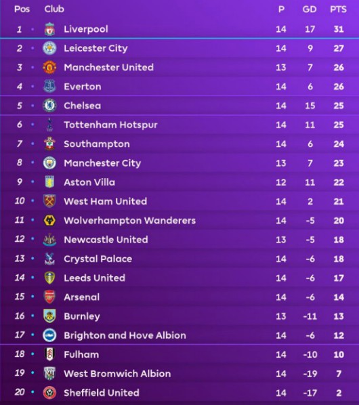Open the Crystal Palace team name
This screenshot has width=359, height=405.
[x=98, y=259]
